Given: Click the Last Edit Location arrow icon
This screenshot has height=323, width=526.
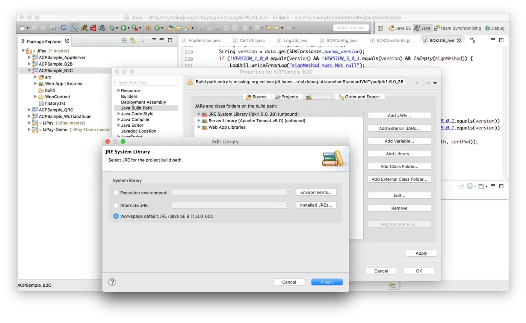Looking at the screenshot, I should (x=269, y=28).
